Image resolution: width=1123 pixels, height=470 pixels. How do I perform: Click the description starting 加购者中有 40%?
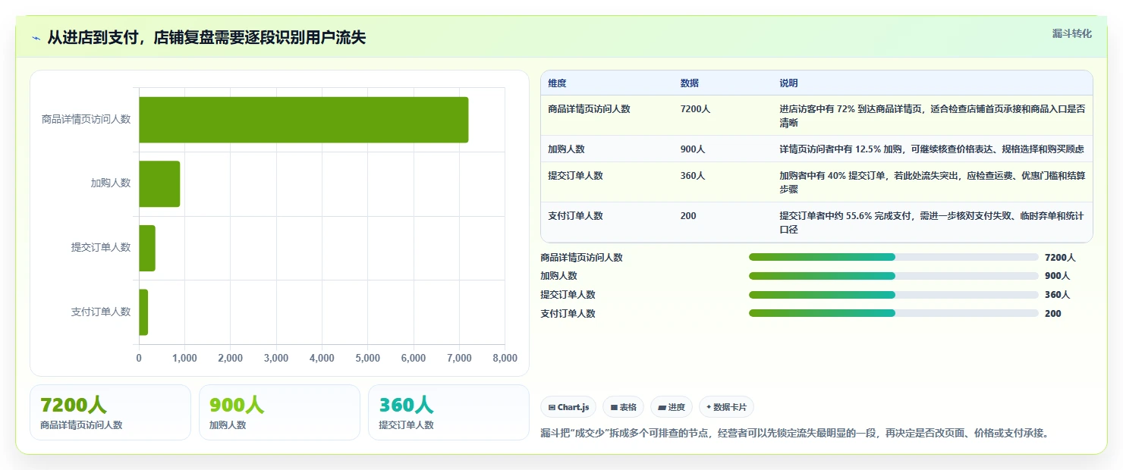pos(932,183)
